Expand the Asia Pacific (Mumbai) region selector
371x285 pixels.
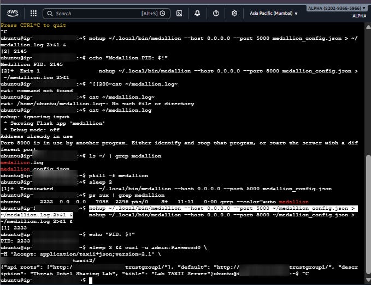click(274, 14)
